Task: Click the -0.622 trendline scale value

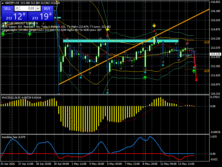Action: (214, 159)
